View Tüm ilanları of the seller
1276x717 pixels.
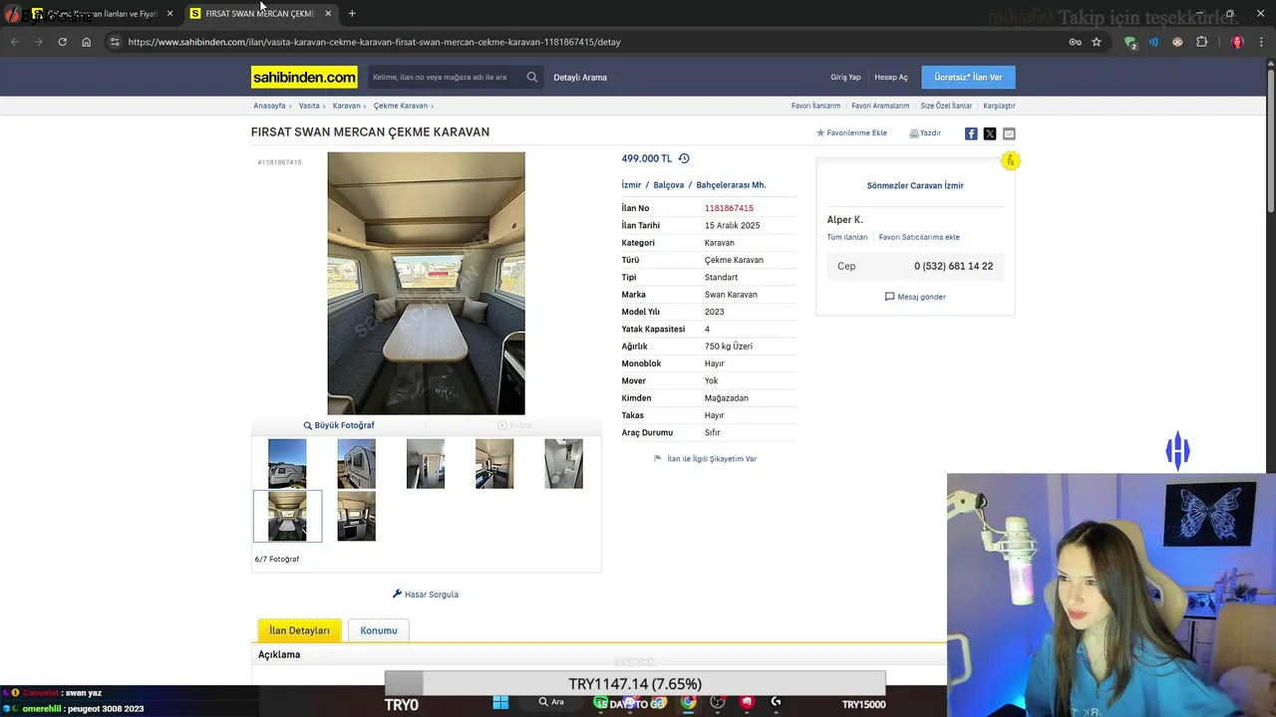pos(847,238)
